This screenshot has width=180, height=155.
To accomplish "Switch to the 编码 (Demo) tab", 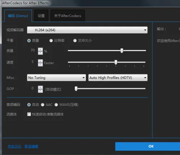I will (x=18, y=16).
